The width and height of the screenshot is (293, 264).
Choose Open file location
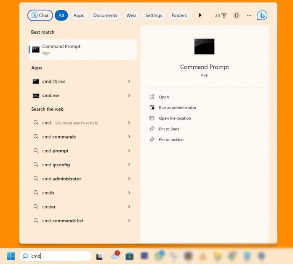click(x=175, y=118)
